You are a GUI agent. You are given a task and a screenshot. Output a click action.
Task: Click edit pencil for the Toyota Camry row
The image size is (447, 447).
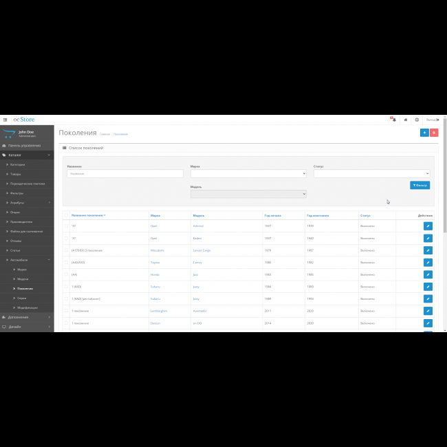point(428,262)
